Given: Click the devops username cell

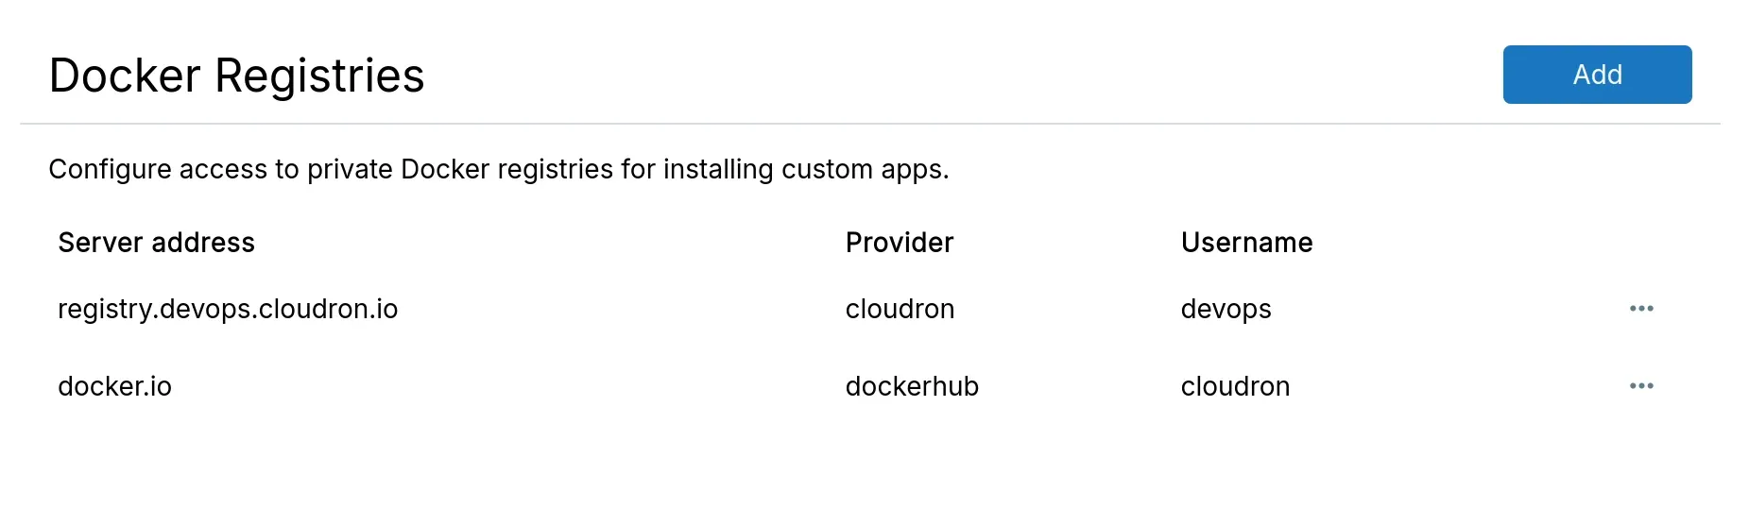Looking at the screenshot, I should (x=1226, y=309).
